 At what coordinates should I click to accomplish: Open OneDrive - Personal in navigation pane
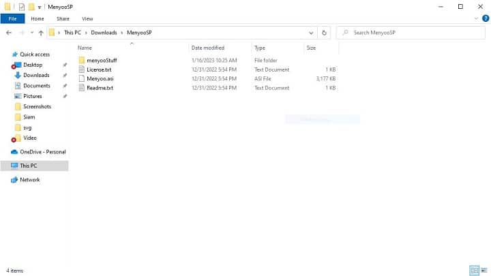pos(42,152)
